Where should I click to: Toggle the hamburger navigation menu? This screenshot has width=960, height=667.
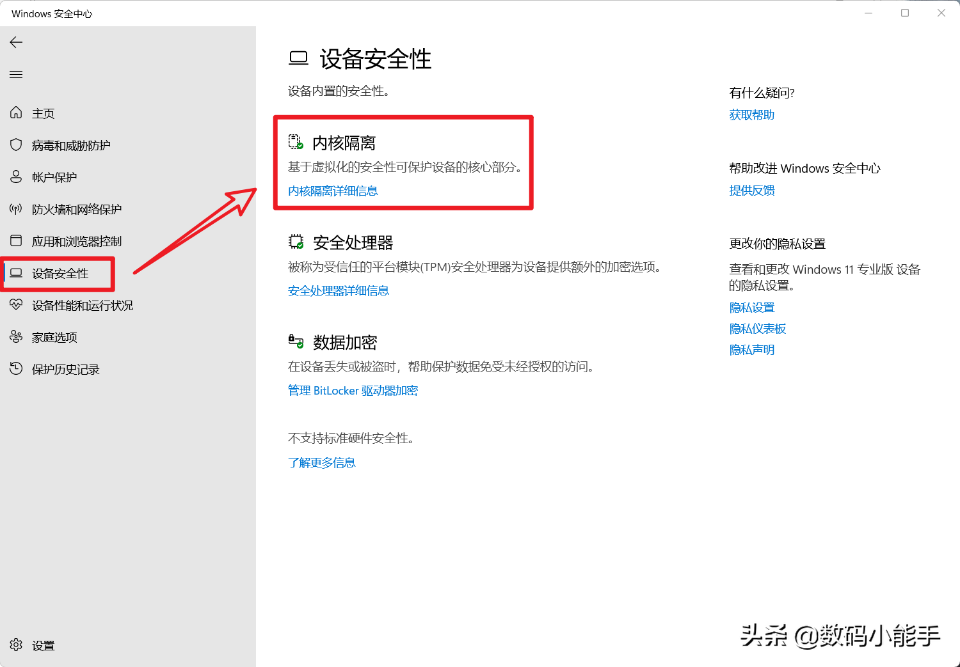point(16,75)
